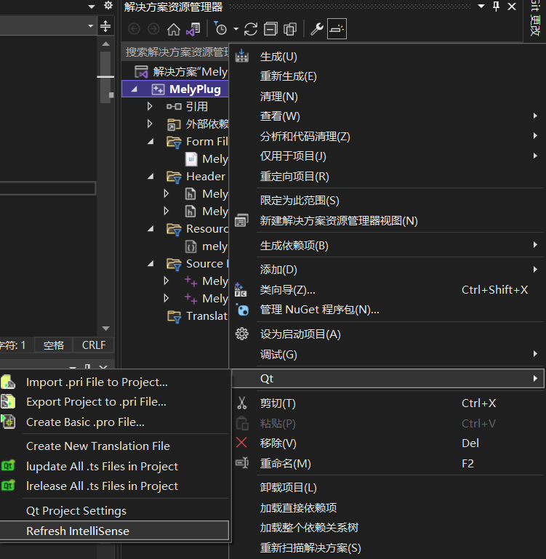Switch views with the Visual Studio file icon
The image size is (546, 559).
[x=193, y=29]
